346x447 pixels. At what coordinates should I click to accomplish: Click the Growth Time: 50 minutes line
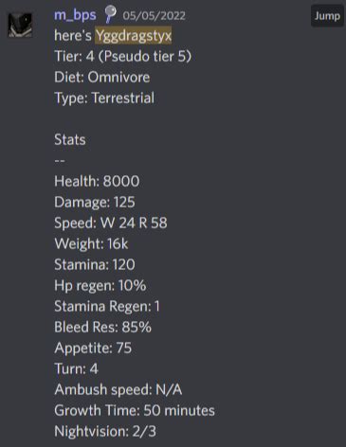click(x=135, y=410)
